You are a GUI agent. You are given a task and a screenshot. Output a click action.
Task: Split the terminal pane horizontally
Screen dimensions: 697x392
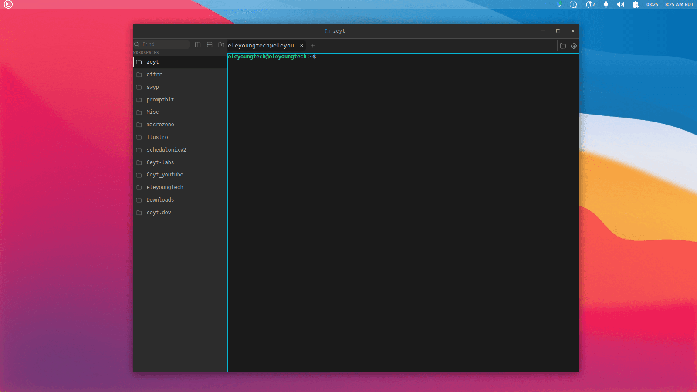click(210, 44)
